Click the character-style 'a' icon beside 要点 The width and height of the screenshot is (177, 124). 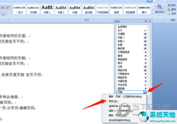145,63
